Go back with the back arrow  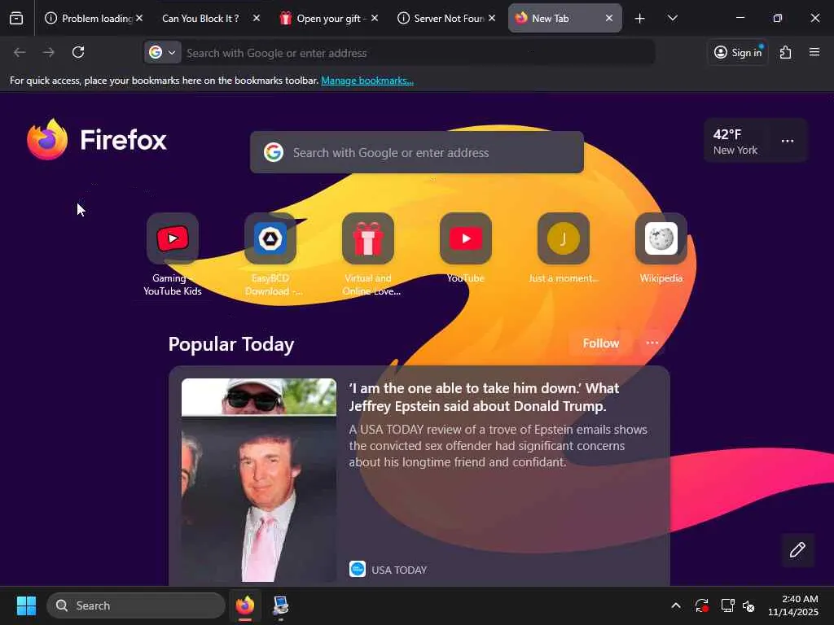tap(20, 52)
